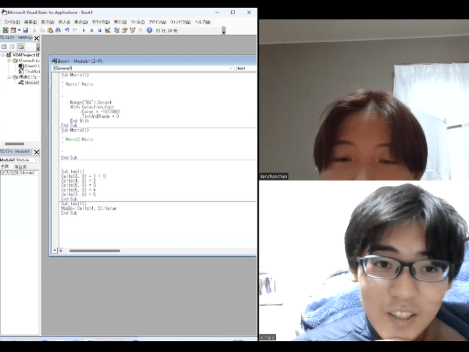Screen dimensions: 469x352
Task: Click View Code icon in Project panel
Action: point(4,46)
